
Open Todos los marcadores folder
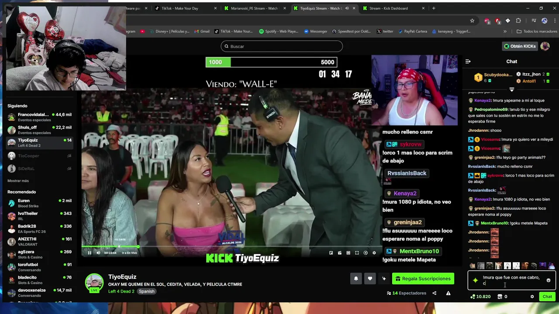(x=537, y=31)
